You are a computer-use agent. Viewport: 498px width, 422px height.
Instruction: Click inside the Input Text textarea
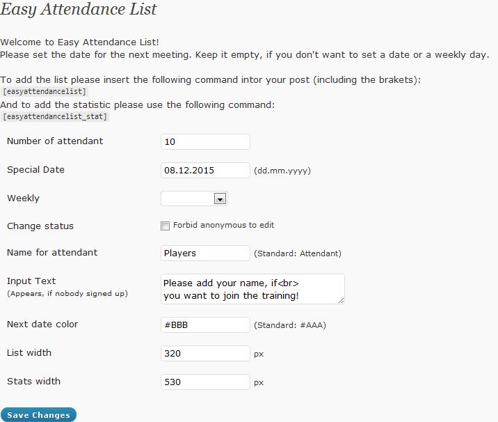[x=252, y=289]
